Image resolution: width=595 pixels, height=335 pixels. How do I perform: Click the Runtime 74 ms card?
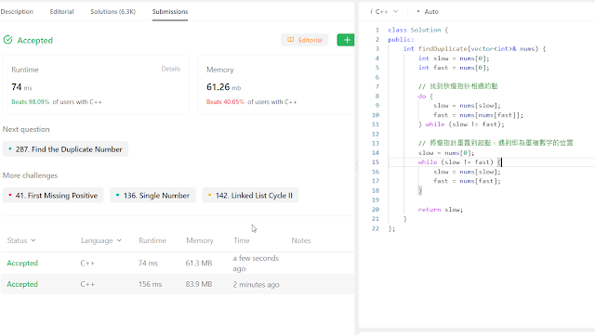tap(96, 84)
